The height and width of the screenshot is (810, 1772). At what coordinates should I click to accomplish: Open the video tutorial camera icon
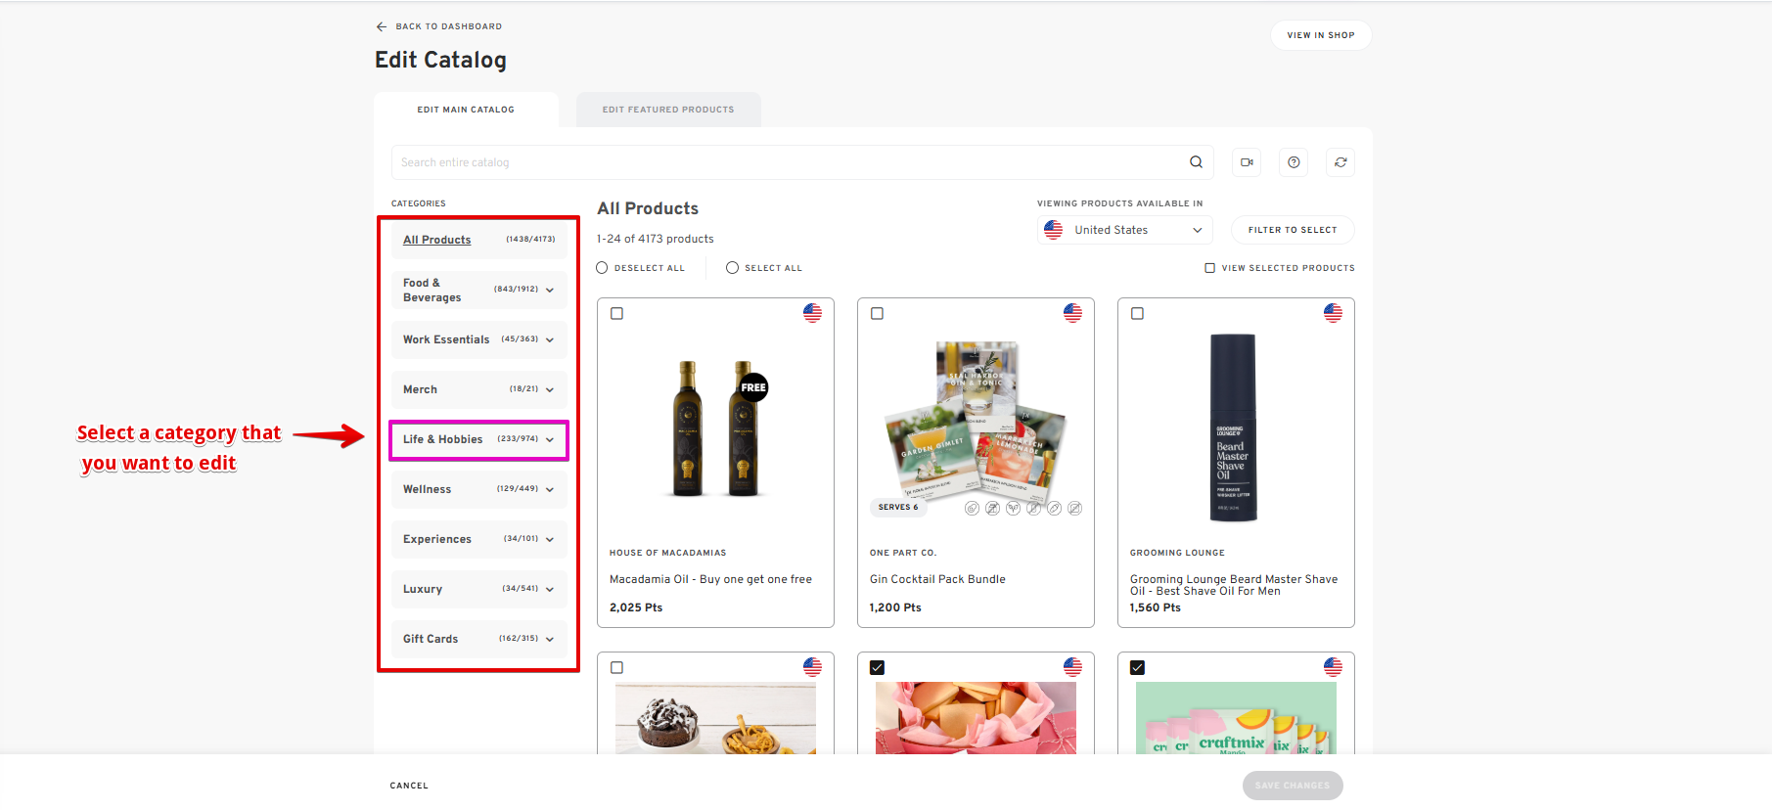point(1247,162)
